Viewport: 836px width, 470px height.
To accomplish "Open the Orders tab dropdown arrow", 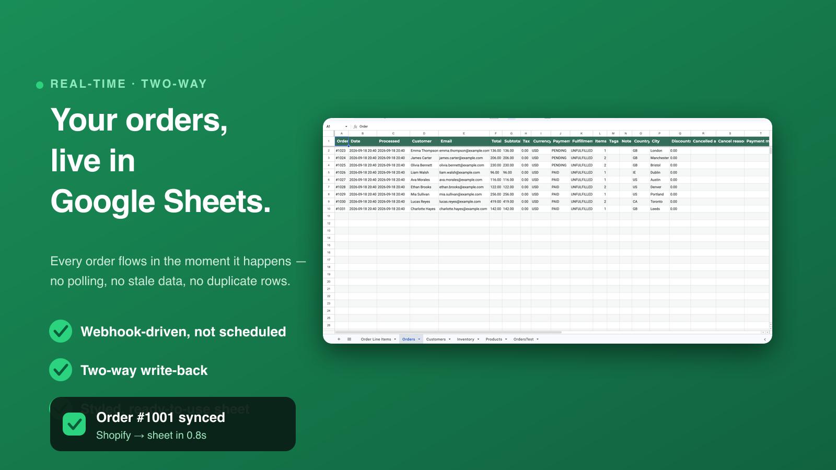I will coord(419,339).
